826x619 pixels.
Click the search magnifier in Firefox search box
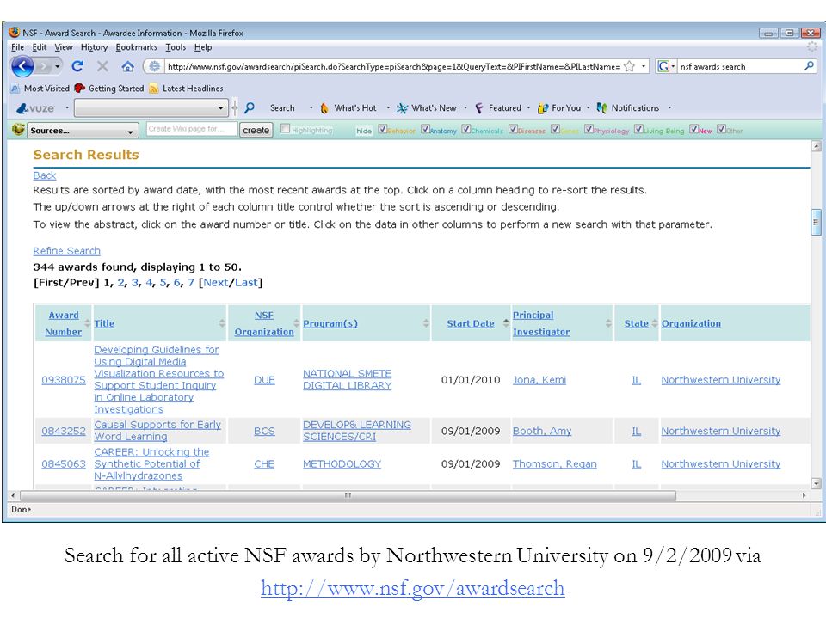[x=809, y=66]
